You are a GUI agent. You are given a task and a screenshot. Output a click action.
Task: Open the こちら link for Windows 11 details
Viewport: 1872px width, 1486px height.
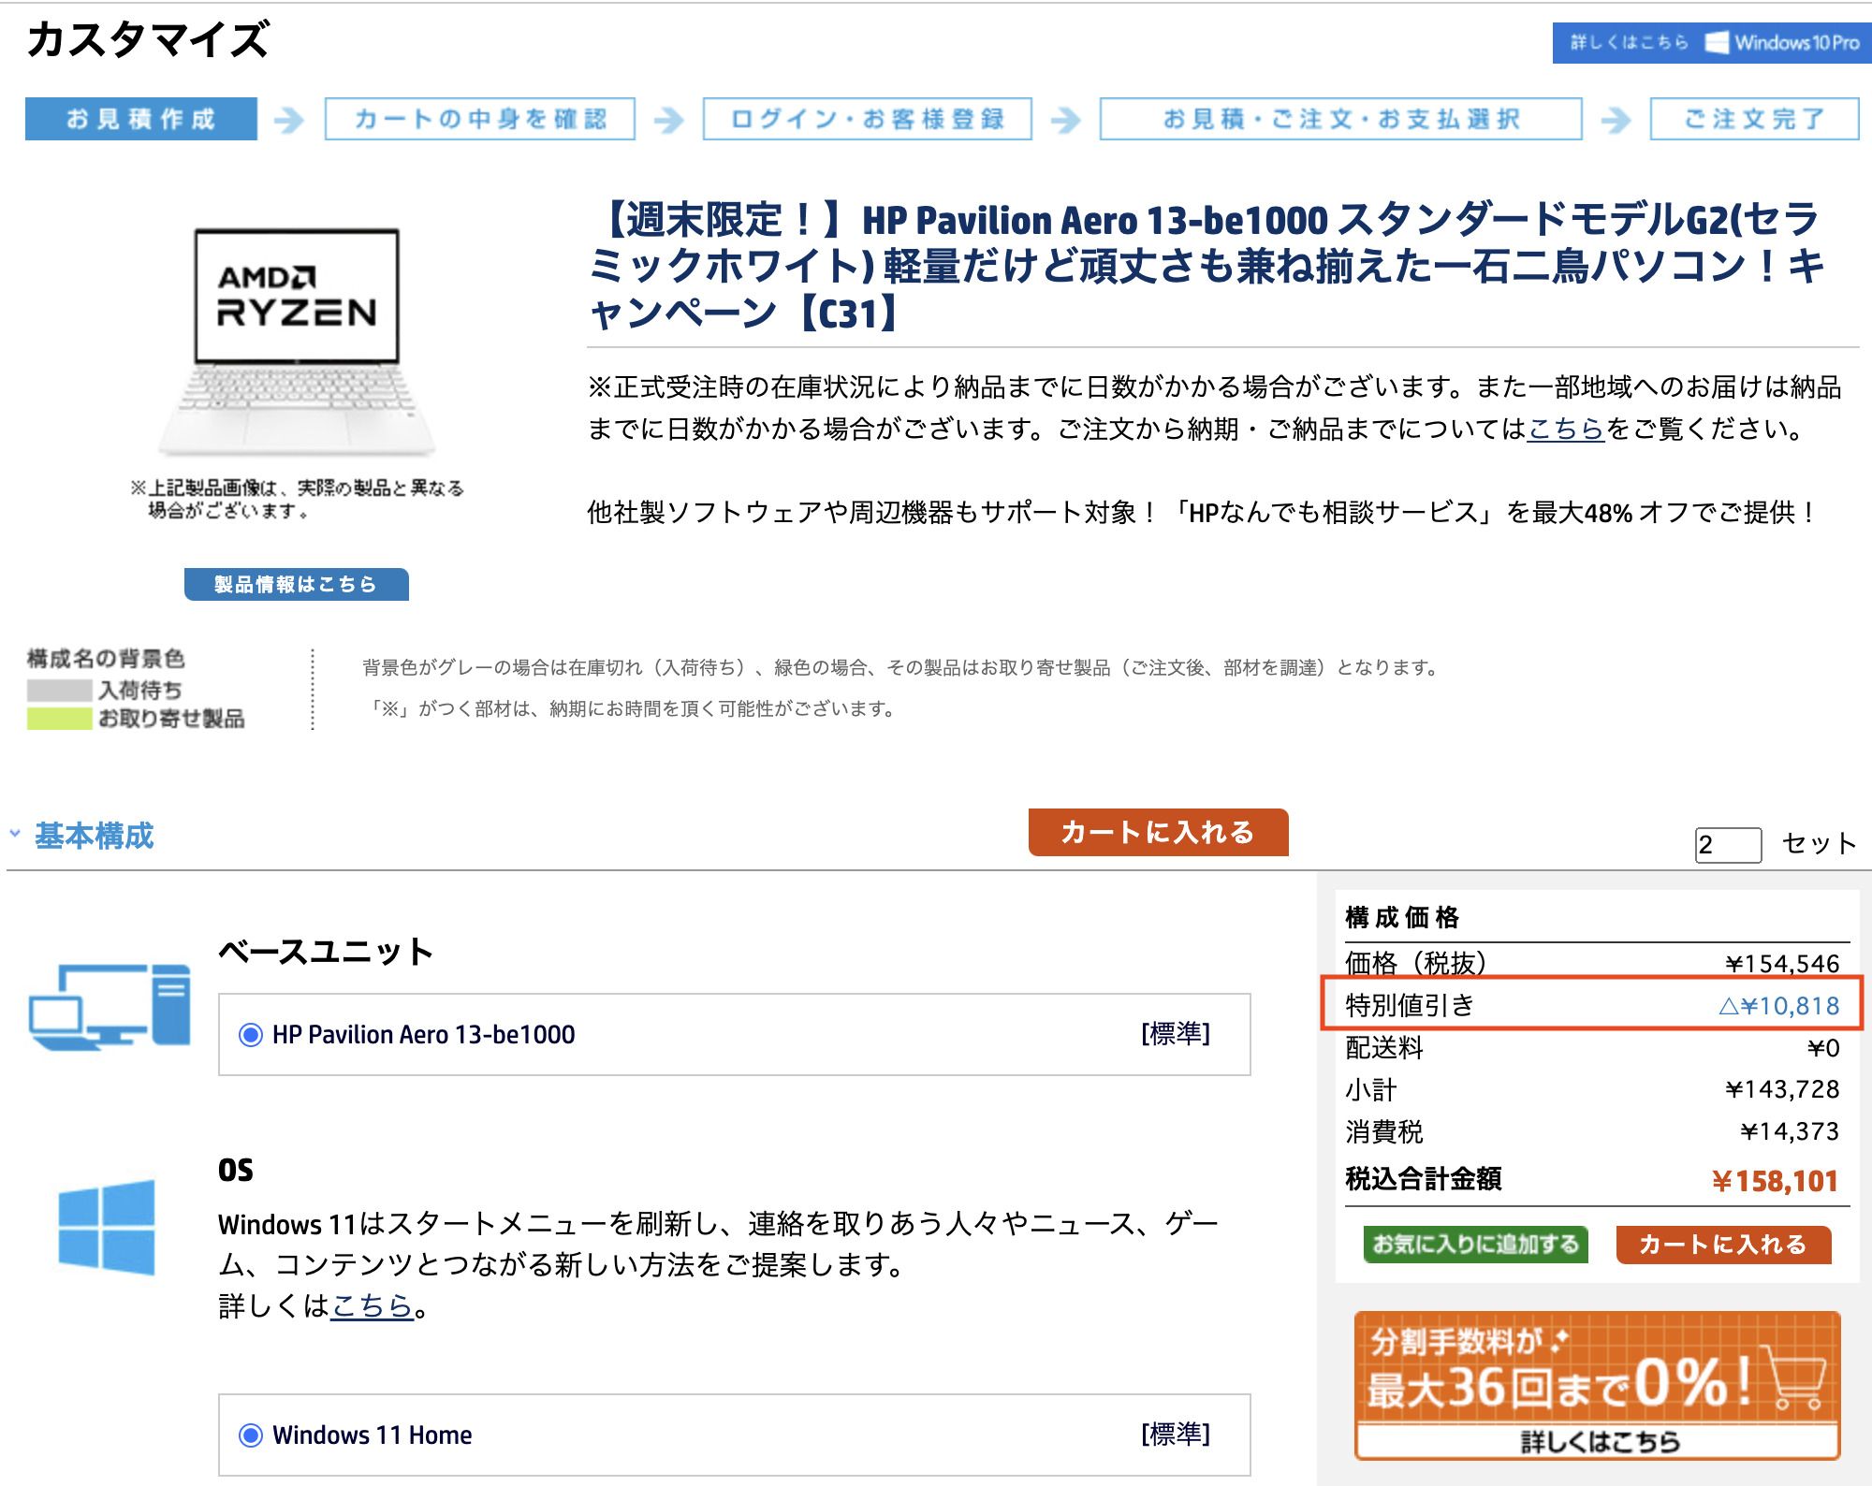pyautogui.click(x=373, y=1305)
